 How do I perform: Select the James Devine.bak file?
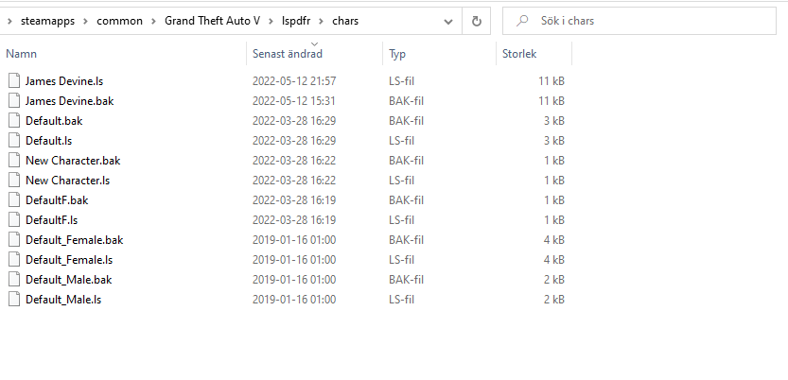coord(70,100)
